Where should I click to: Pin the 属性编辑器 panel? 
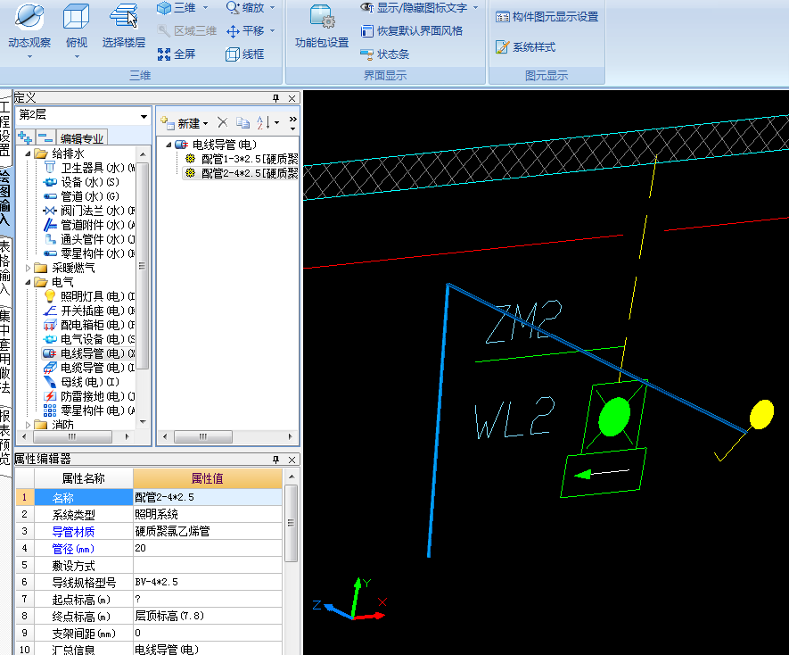click(x=275, y=460)
